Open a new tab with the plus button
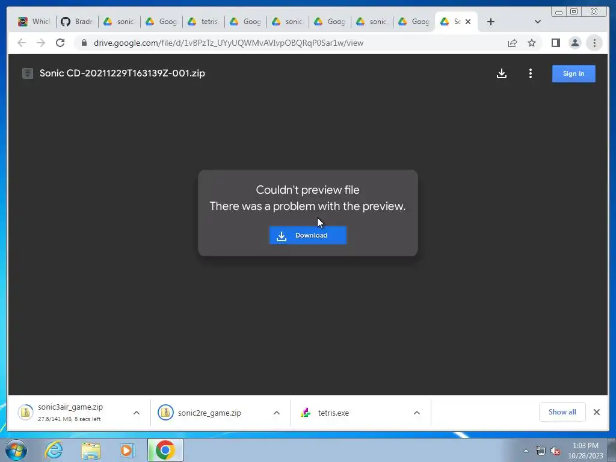Viewport: 616px width, 462px height. click(491, 22)
